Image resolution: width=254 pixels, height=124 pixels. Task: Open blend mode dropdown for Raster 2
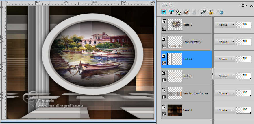(x=225, y=76)
